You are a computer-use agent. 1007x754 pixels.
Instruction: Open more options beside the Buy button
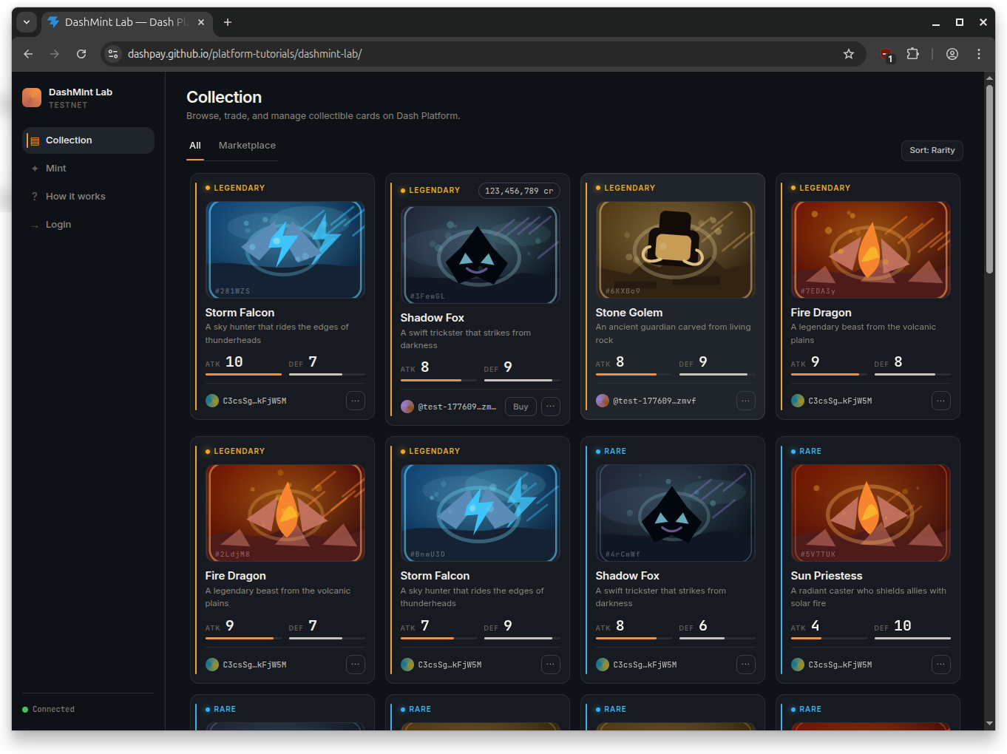pos(551,407)
